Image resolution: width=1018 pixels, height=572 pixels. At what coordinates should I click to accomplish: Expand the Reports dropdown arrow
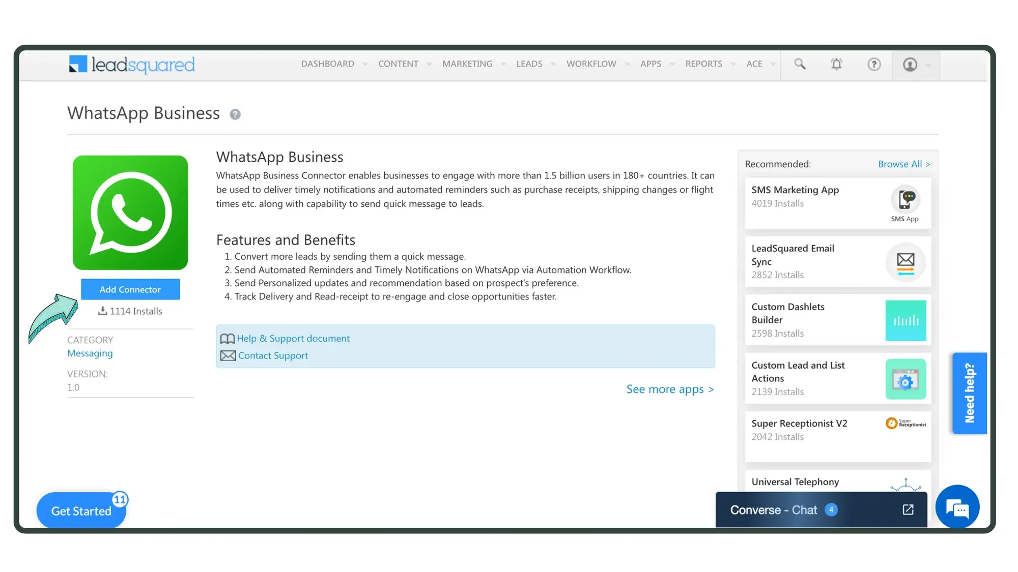(x=733, y=64)
